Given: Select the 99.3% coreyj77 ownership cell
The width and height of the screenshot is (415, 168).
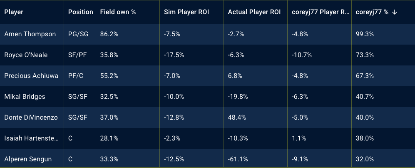Looking at the screenshot, I should pos(365,34).
